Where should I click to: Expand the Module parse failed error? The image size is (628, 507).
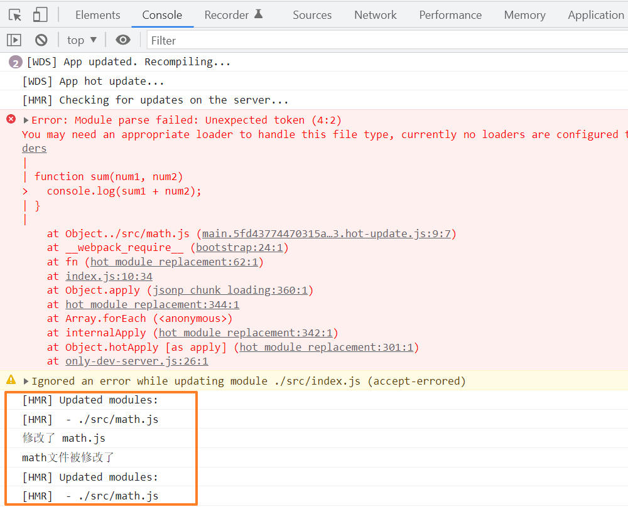click(26, 120)
